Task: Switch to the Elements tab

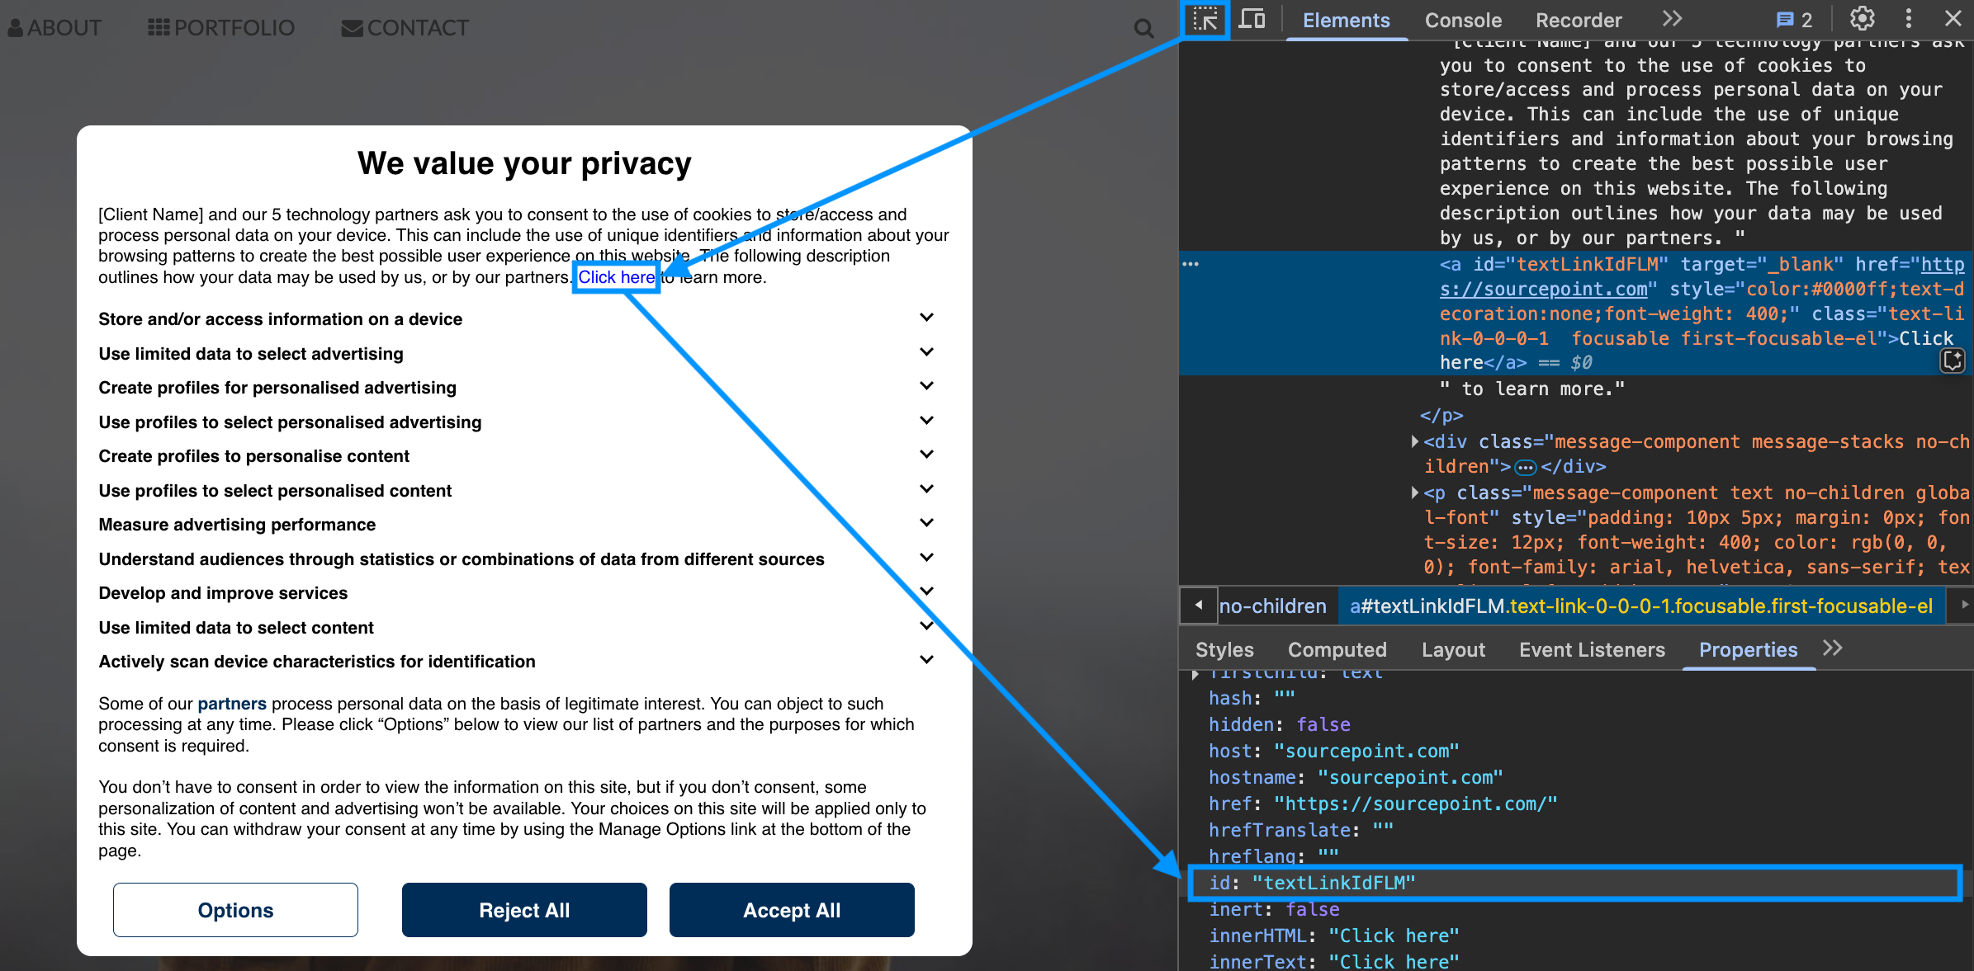Action: tap(1347, 21)
